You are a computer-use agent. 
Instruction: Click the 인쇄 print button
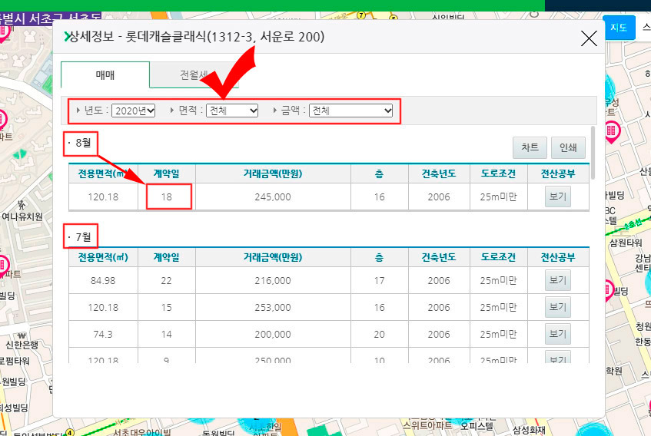(x=568, y=147)
